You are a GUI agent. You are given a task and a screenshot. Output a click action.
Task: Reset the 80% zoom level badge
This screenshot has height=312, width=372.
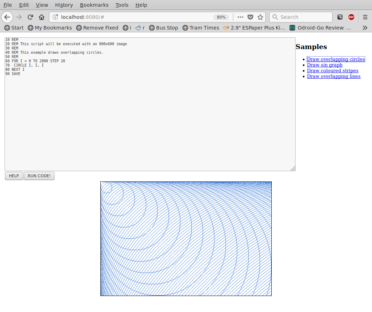pos(221,17)
